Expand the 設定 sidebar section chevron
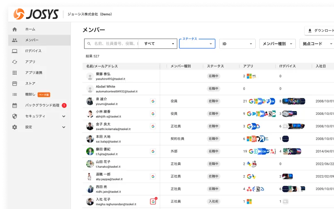The width and height of the screenshot is (334, 209). [64, 127]
